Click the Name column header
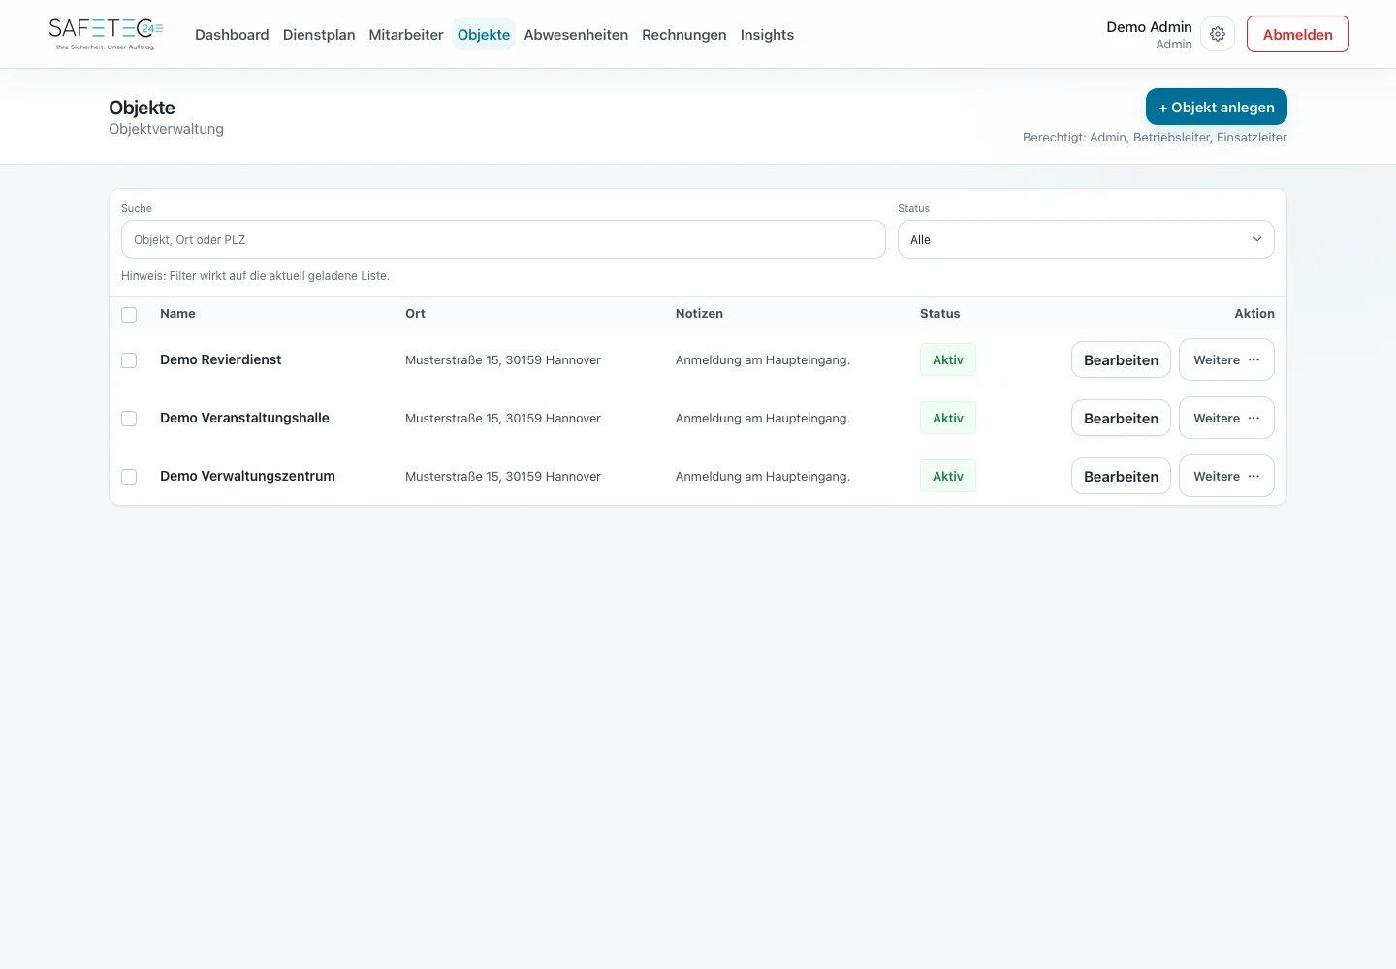This screenshot has width=1396, height=969. click(x=177, y=313)
